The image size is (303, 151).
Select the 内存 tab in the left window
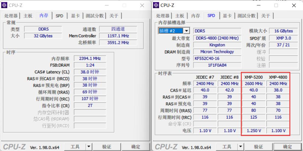coord(44,15)
